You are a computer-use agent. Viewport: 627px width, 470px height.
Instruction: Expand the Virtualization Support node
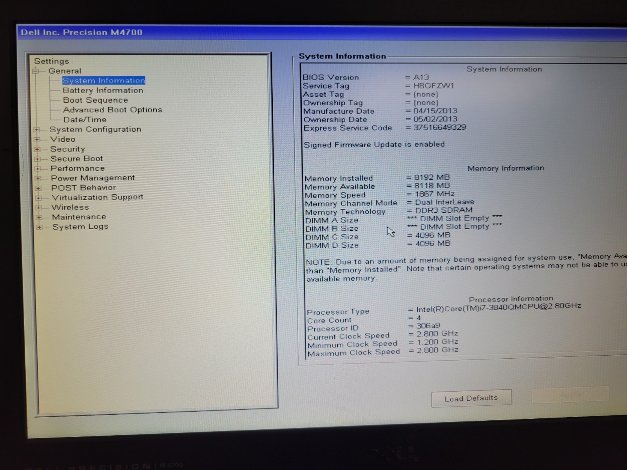tap(38, 198)
